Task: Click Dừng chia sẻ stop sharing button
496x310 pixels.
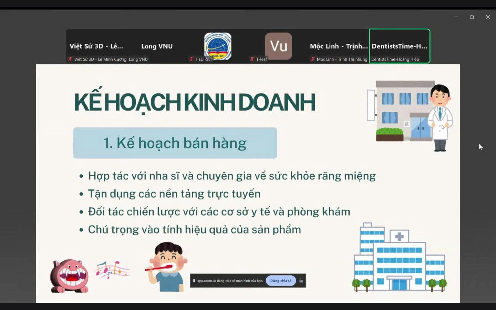Action: (281, 281)
